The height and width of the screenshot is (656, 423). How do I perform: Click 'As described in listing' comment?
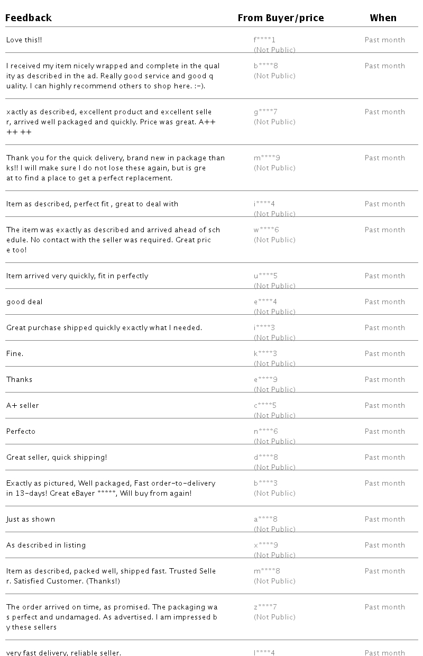pyautogui.click(x=46, y=545)
